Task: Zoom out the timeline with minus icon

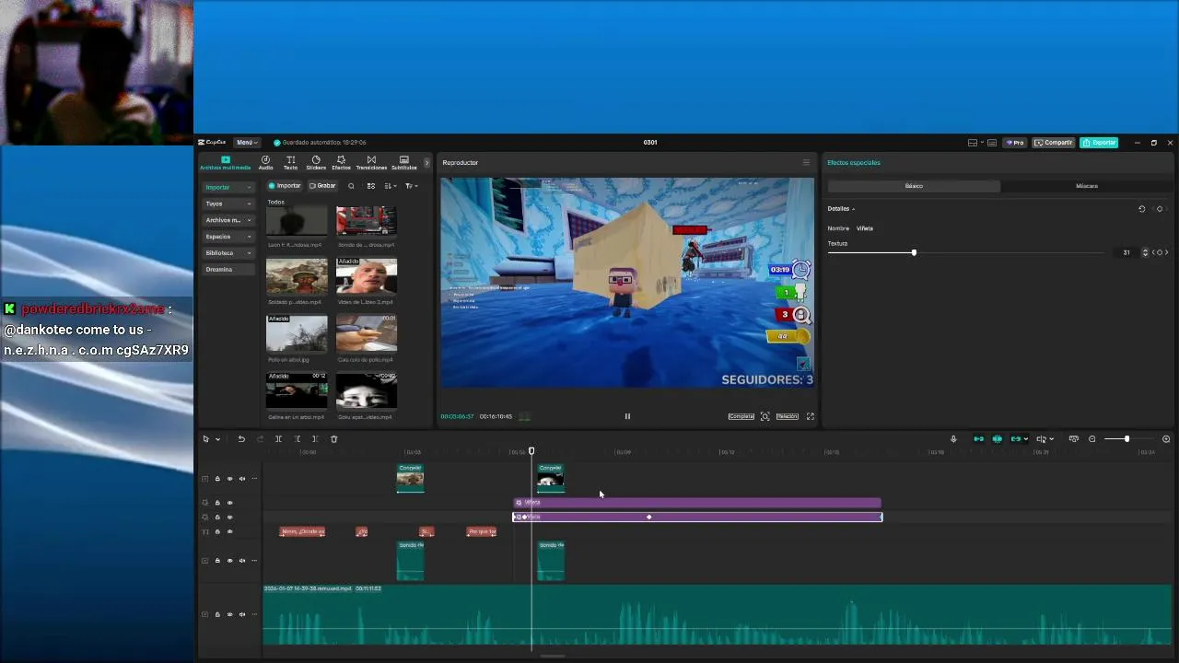Action: click(1092, 439)
